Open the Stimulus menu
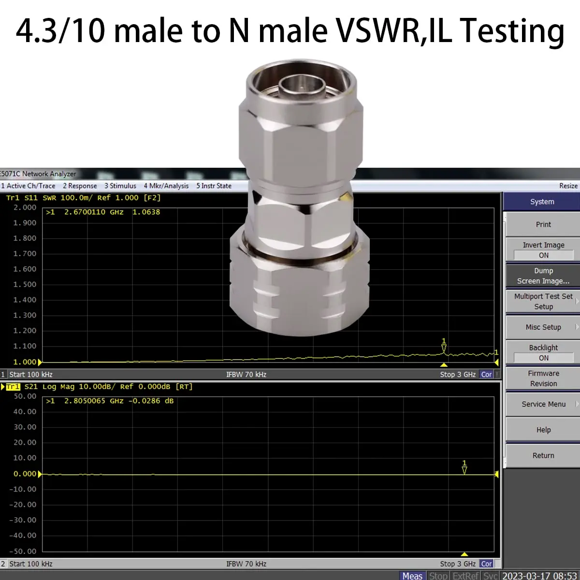The image size is (580, 580). pos(120,186)
